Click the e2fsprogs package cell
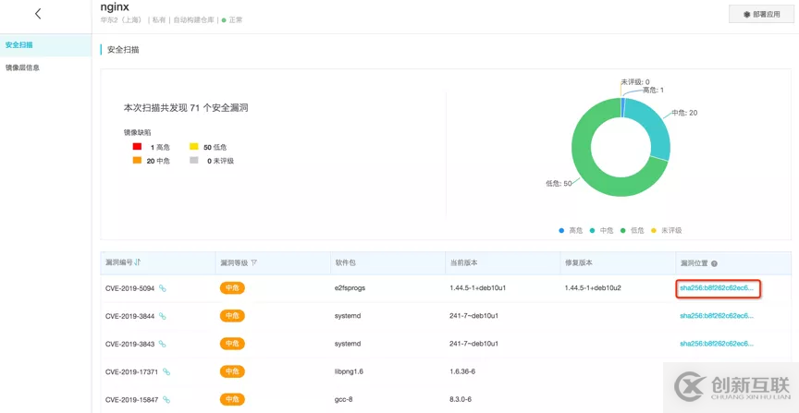Image resolution: width=799 pixels, height=413 pixels. (x=350, y=287)
